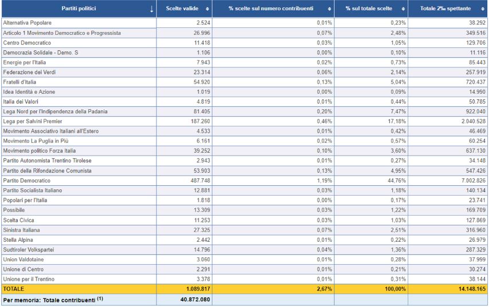Click the 17,18% share value

(397, 121)
